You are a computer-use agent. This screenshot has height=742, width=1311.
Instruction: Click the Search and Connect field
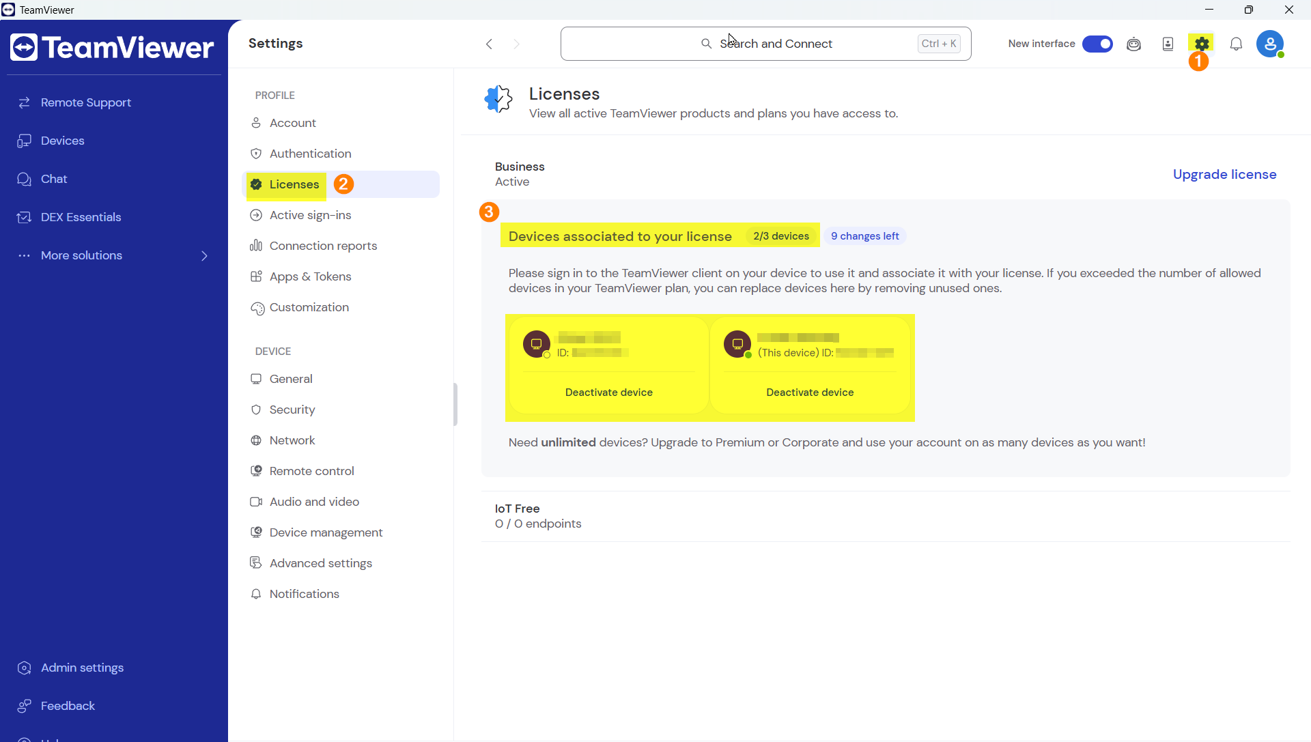[x=765, y=44]
